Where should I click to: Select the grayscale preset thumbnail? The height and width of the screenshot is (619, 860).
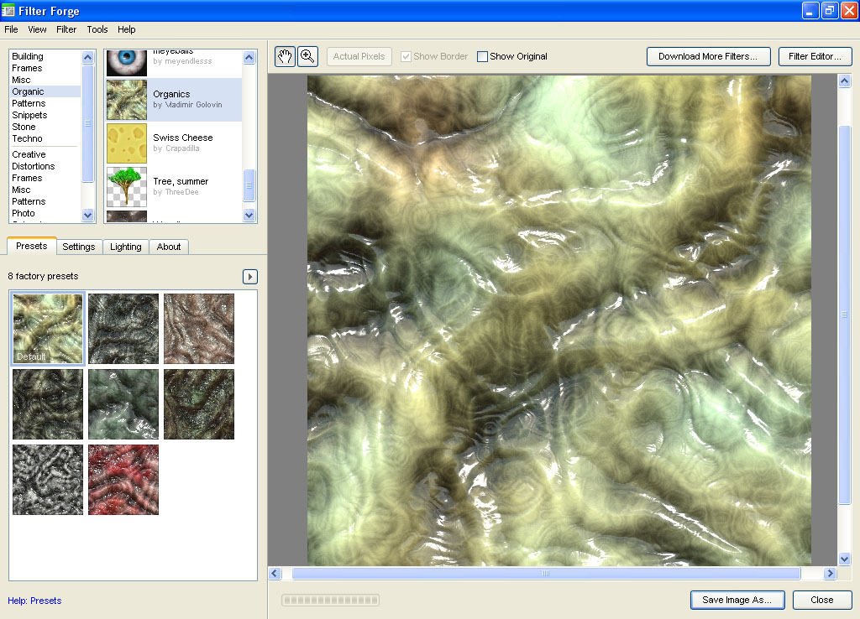[48, 480]
